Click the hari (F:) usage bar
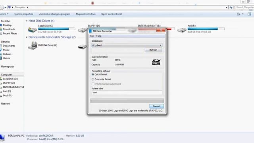Image resolution: width=254 pixels, height=143 pixels. [206, 29]
